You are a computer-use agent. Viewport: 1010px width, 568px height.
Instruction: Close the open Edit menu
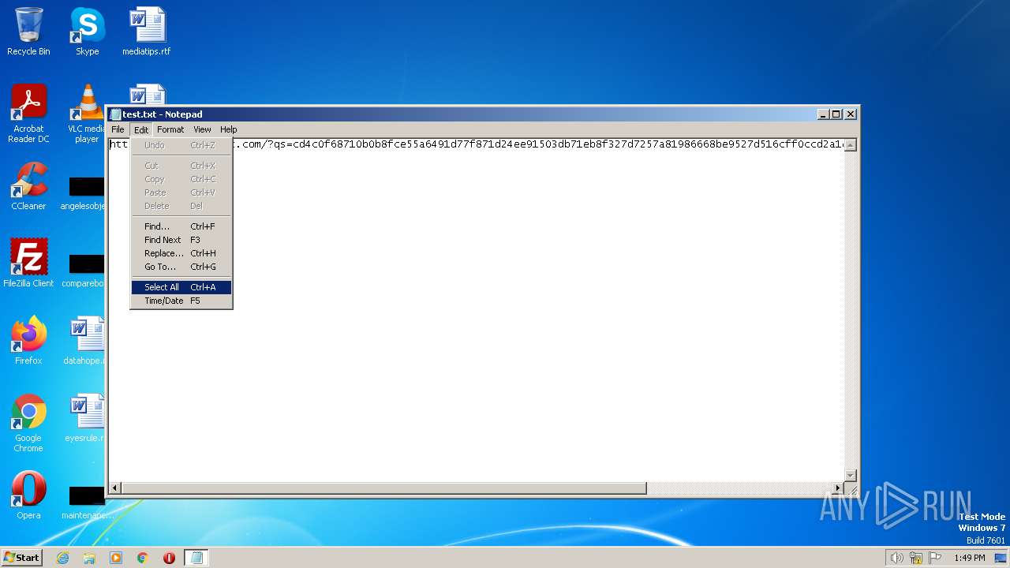141,129
